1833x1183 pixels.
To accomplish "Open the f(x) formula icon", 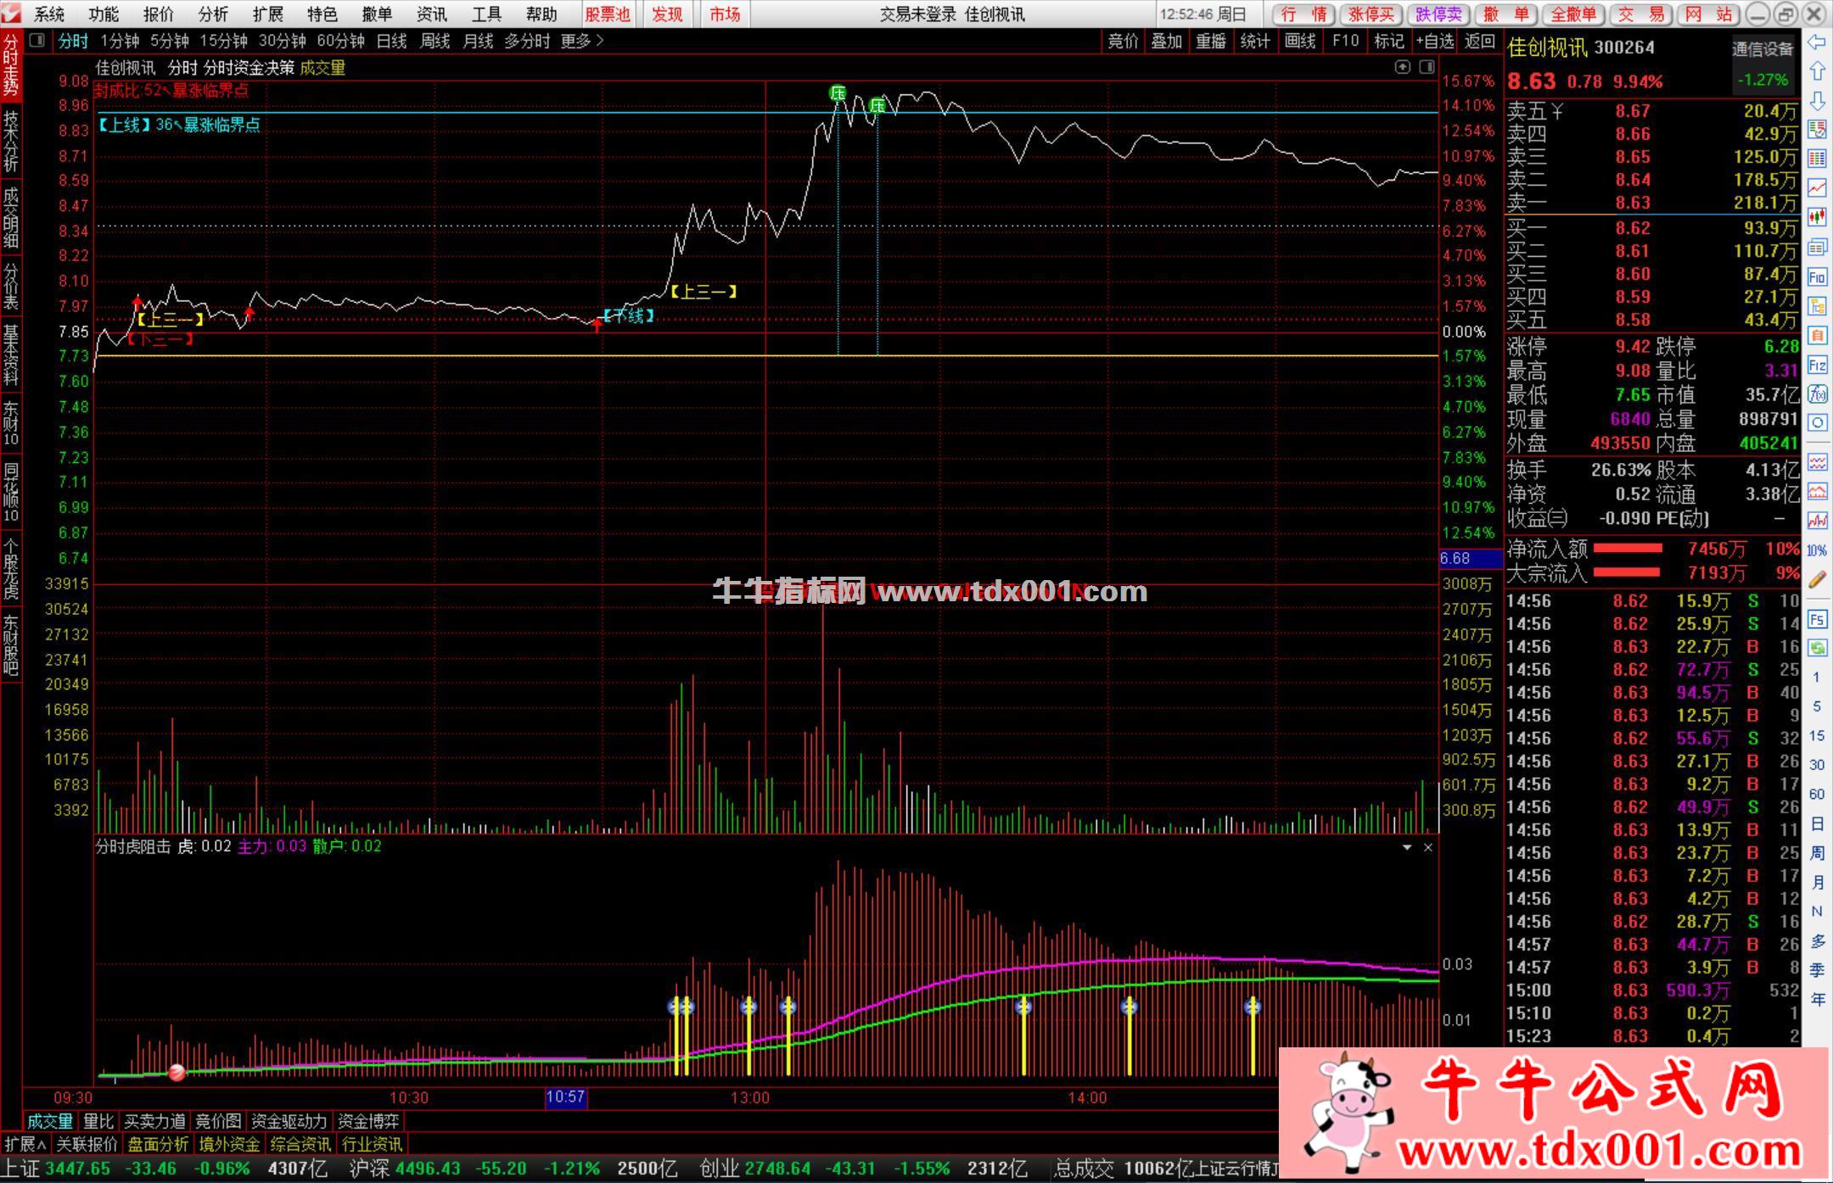I will pyautogui.click(x=1817, y=394).
